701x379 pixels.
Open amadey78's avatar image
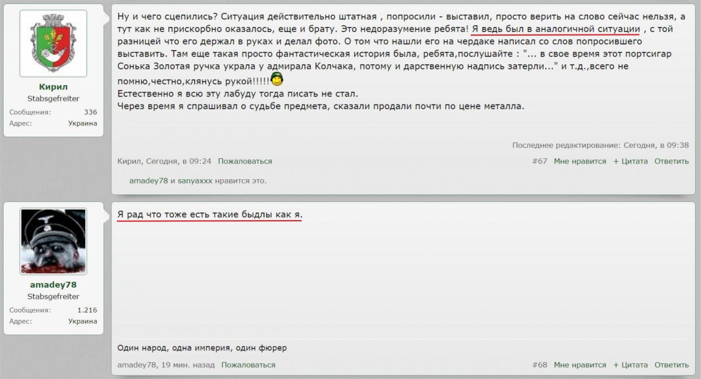[x=53, y=241]
